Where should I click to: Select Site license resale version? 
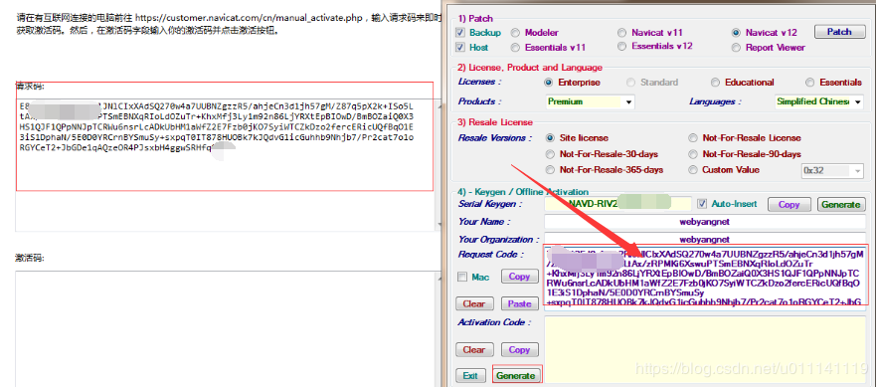coord(550,137)
